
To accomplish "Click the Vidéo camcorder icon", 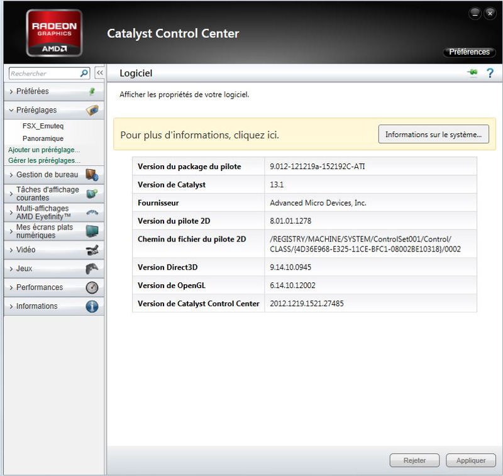I will coord(92,250).
